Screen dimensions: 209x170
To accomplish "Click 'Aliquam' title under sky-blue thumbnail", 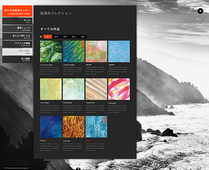I will coord(111,65).
